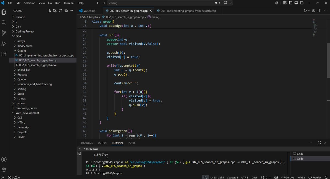Click the New File icon in Explorer

49,11
